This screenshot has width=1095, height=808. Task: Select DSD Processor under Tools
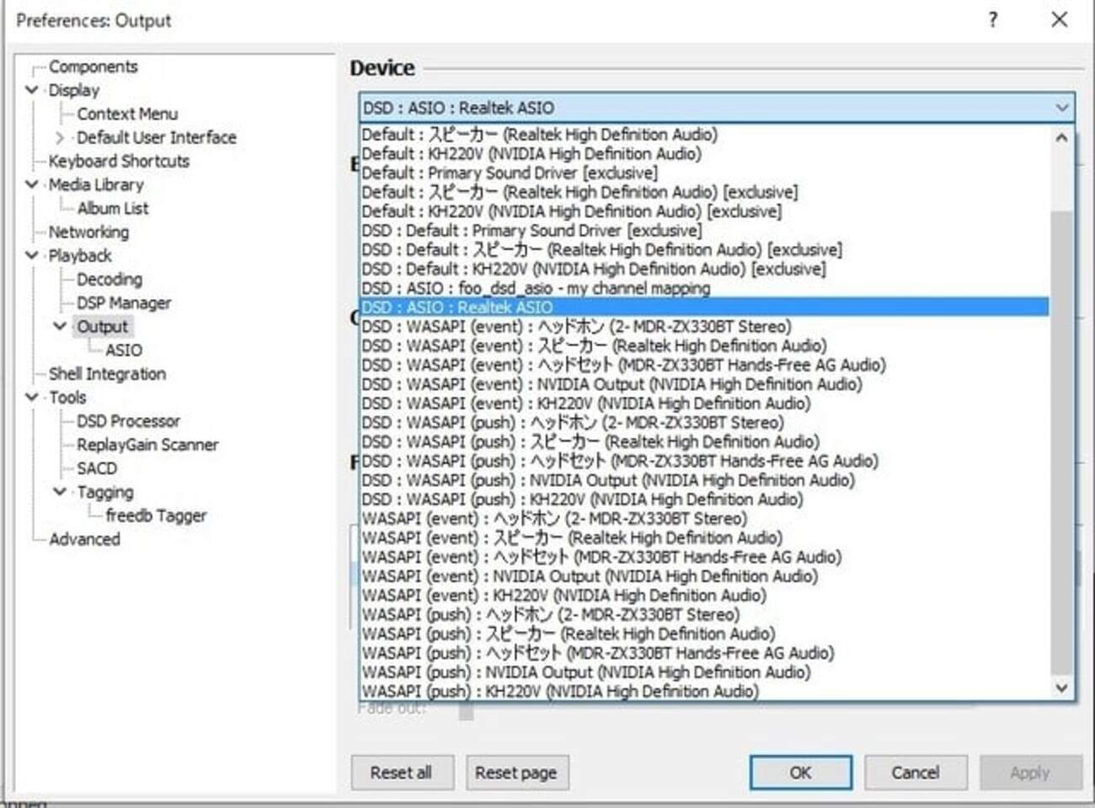point(128,420)
